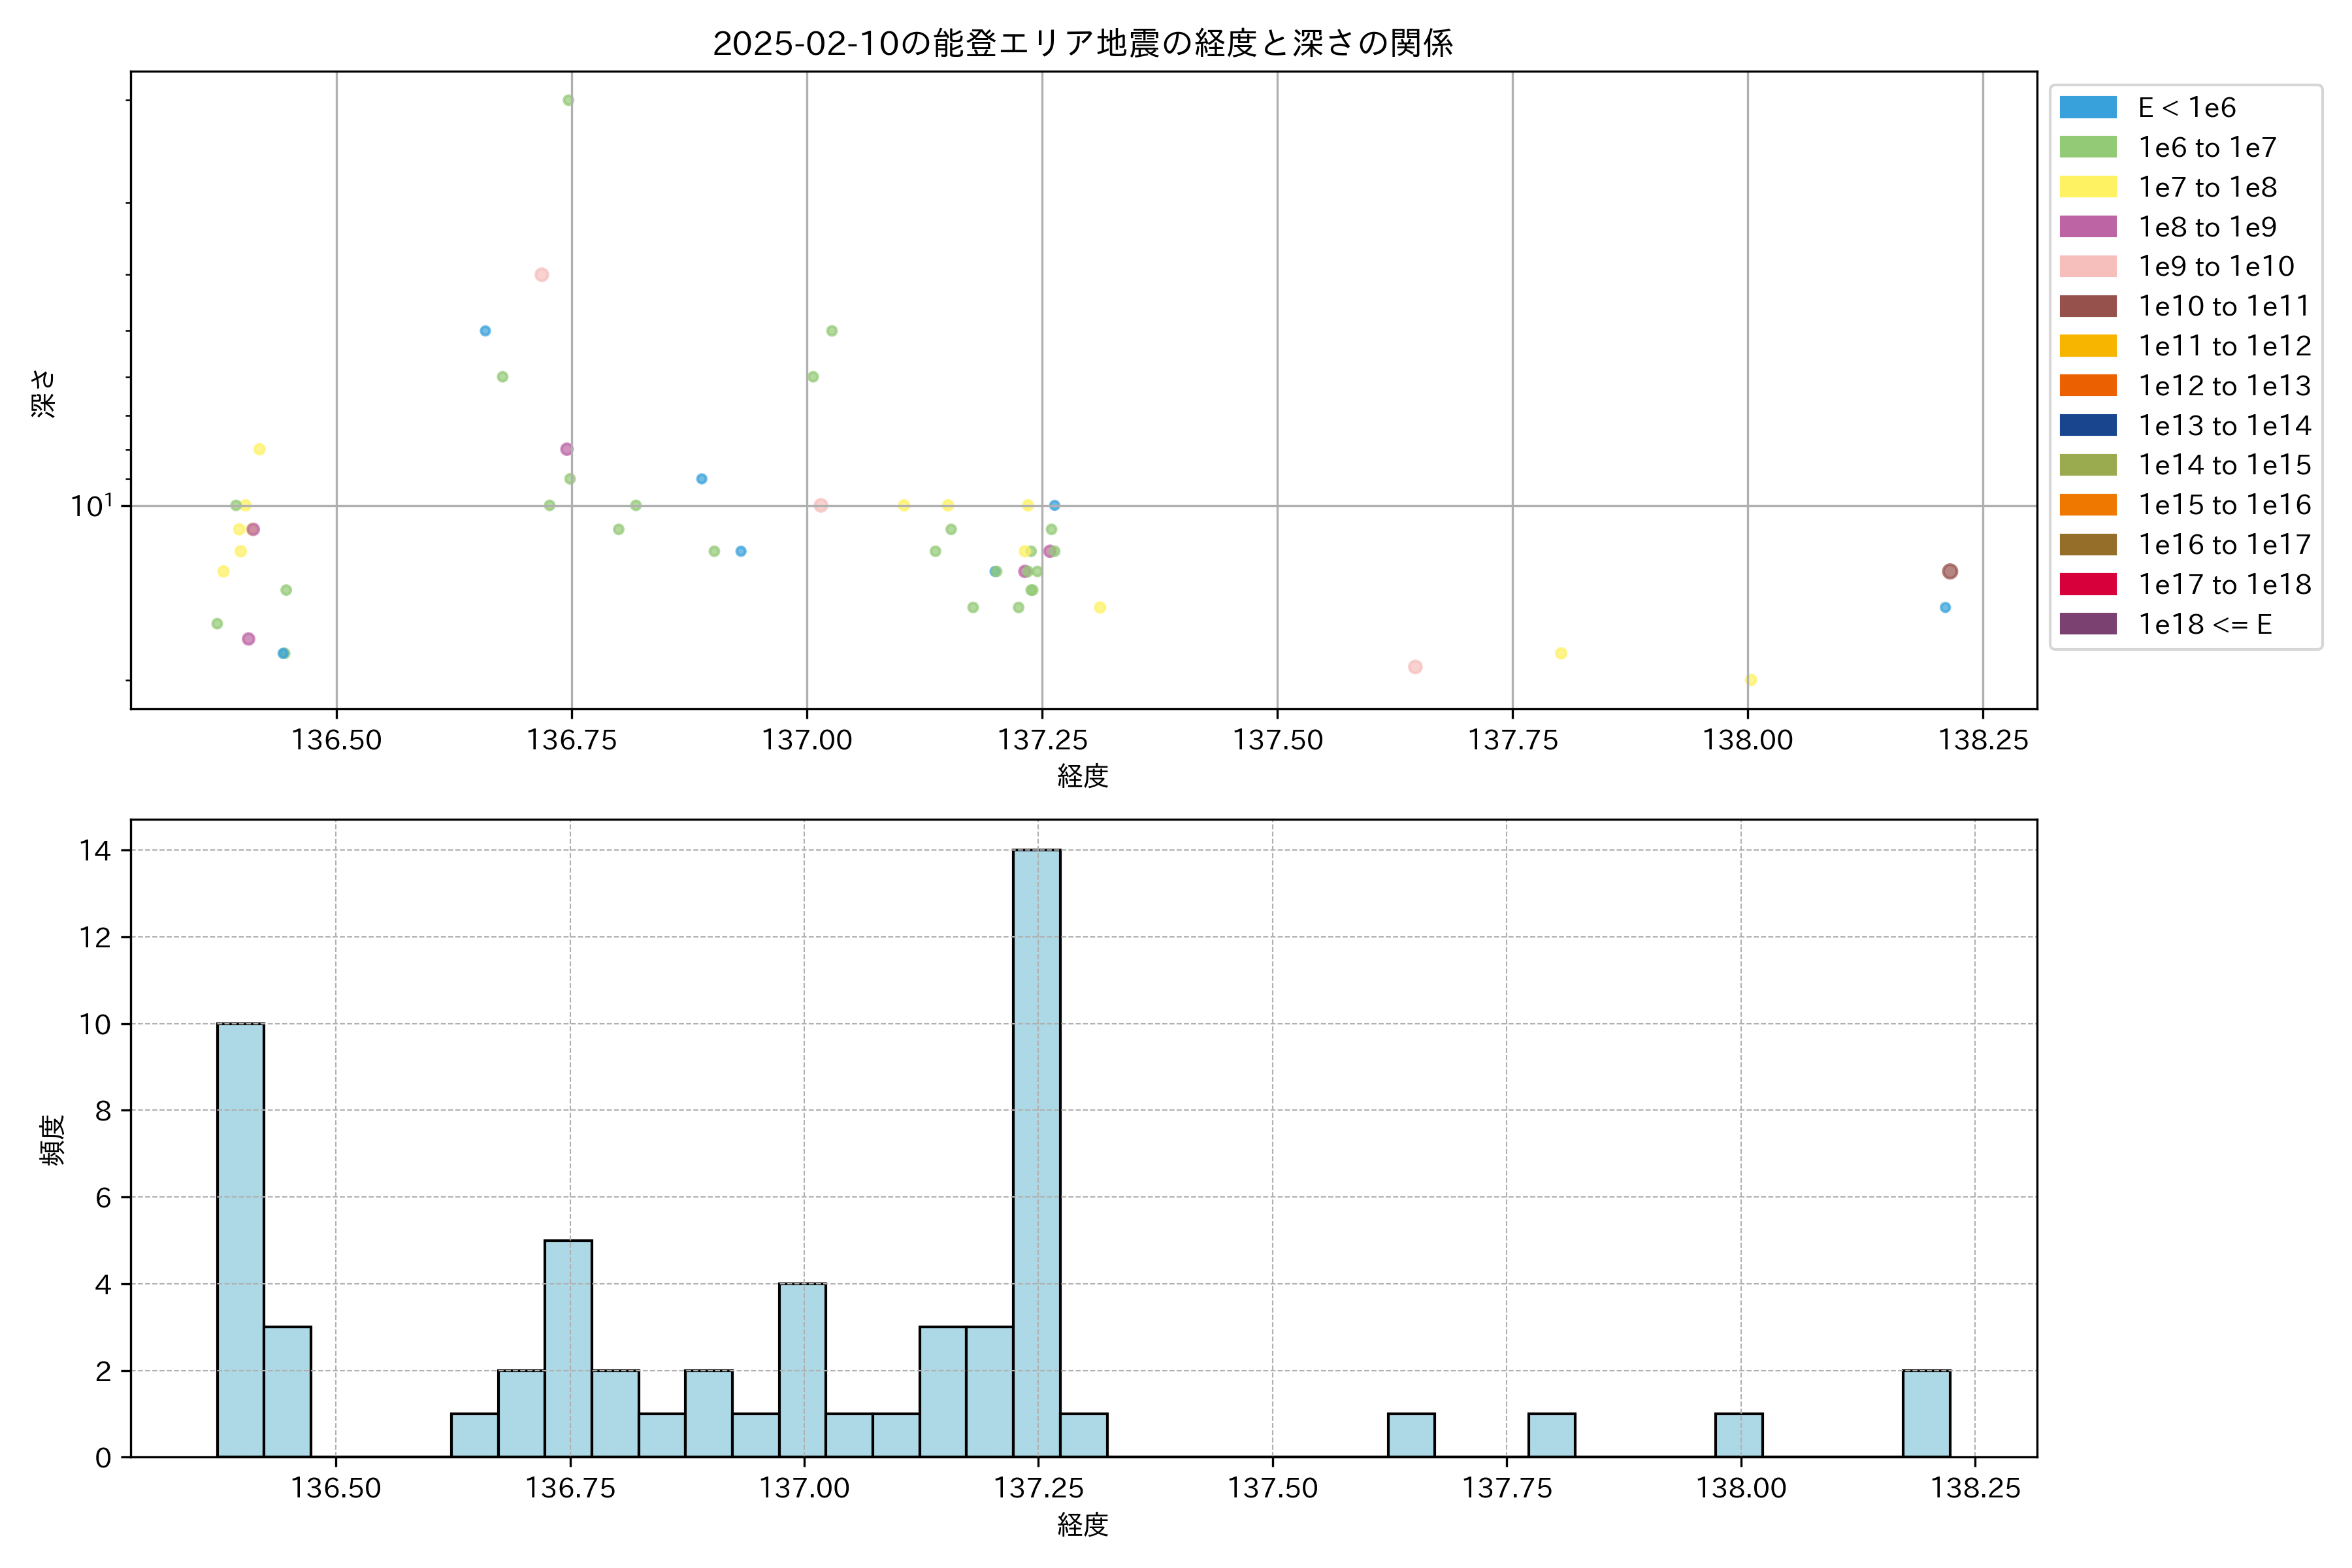Click the topmost green scatter point

[568, 100]
